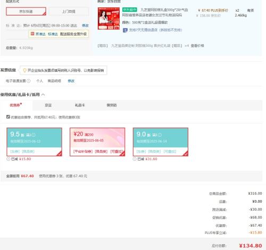Click the 7-day return policy icon
This screenshot has height=250, width=266.
pos(125,30)
